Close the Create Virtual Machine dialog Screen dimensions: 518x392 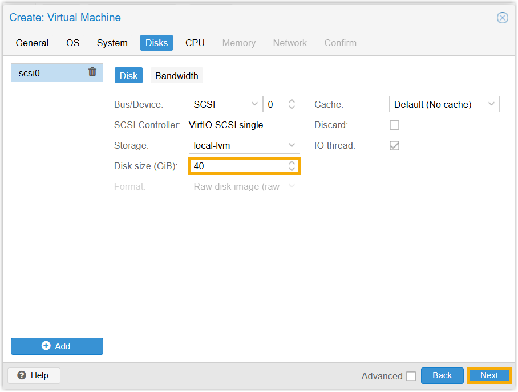click(x=503, y=18)
